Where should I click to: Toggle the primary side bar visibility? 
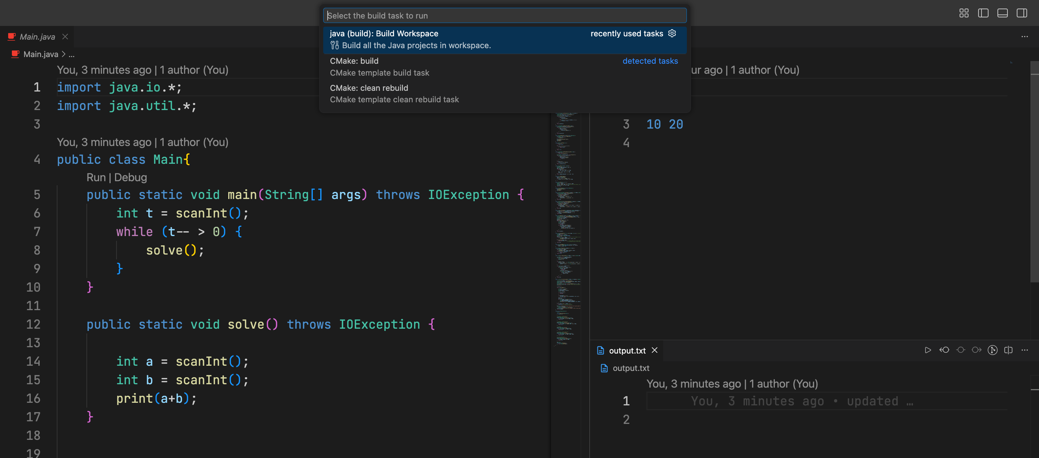[x=983, y=13]
